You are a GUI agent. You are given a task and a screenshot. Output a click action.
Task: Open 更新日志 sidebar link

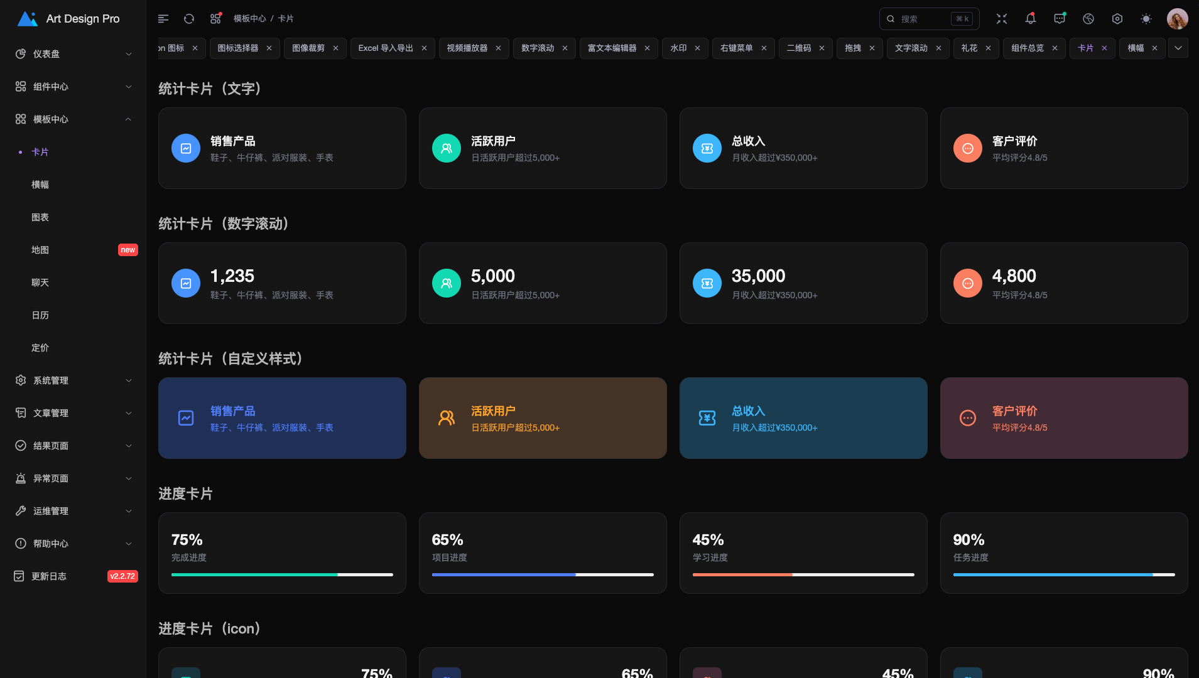(73, 576)
